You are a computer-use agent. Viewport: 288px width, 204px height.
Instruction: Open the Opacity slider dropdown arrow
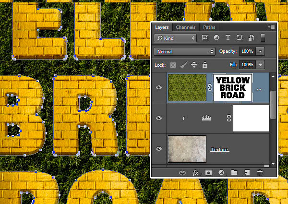click(x=260, y=51)
